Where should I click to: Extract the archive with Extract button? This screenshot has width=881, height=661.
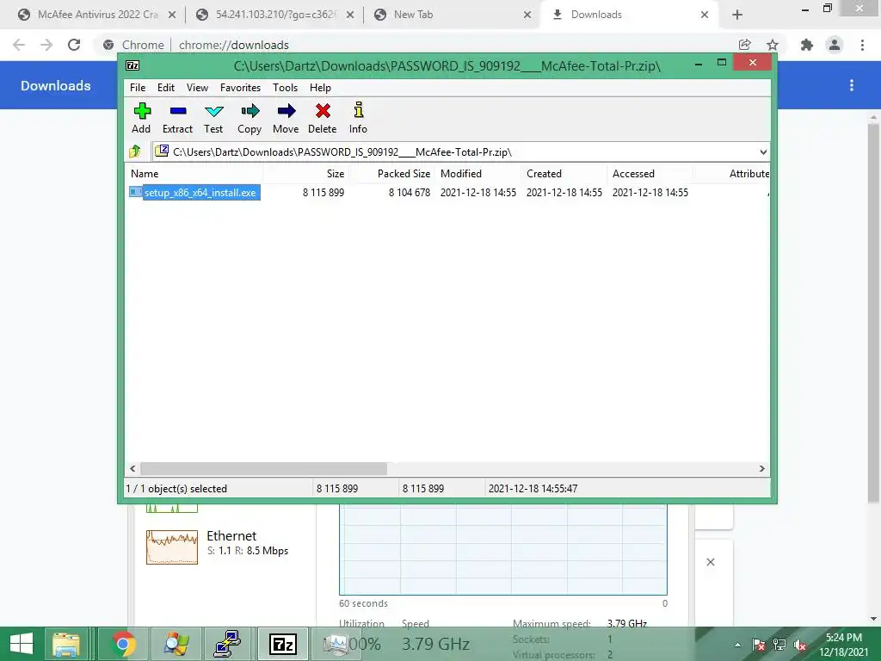point(177,118)
